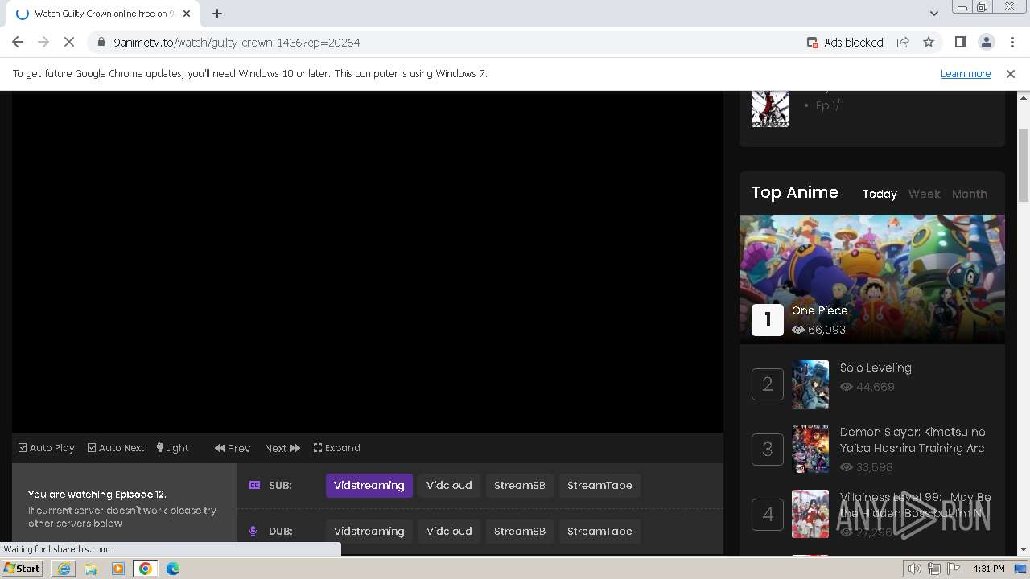Click the Show desktop button

(x=1021, y=569)
